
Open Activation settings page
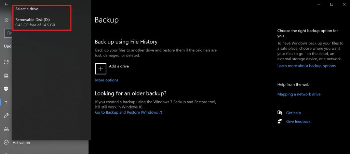[x=21, y=142]
